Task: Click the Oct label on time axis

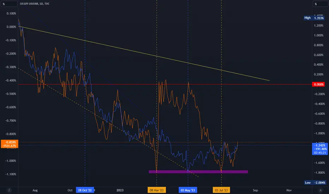Action: (70, 190)
